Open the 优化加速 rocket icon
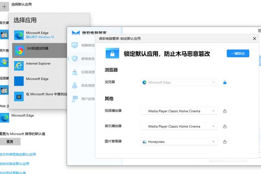The image size is (261, 174). (75, 86)
